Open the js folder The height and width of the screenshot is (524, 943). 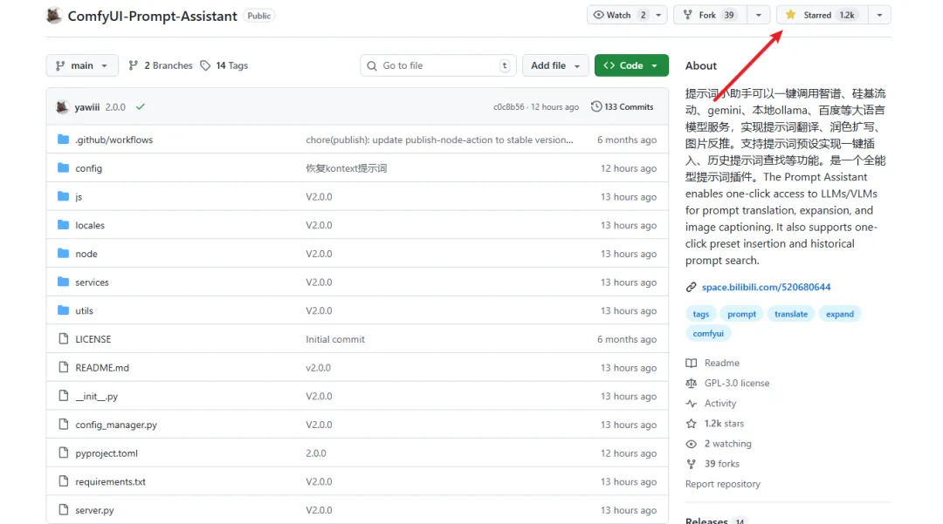pyautogui.click(x=79, y=197)
